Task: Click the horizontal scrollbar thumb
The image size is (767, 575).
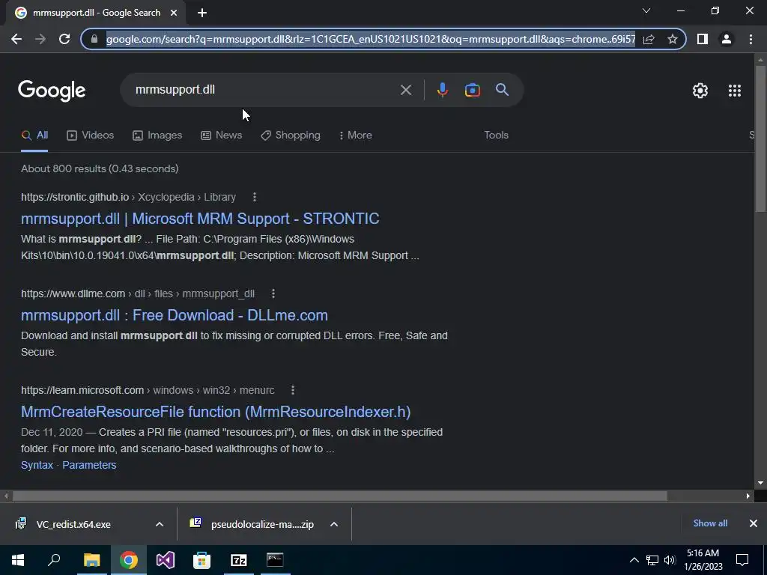Action: pos(340,496)
